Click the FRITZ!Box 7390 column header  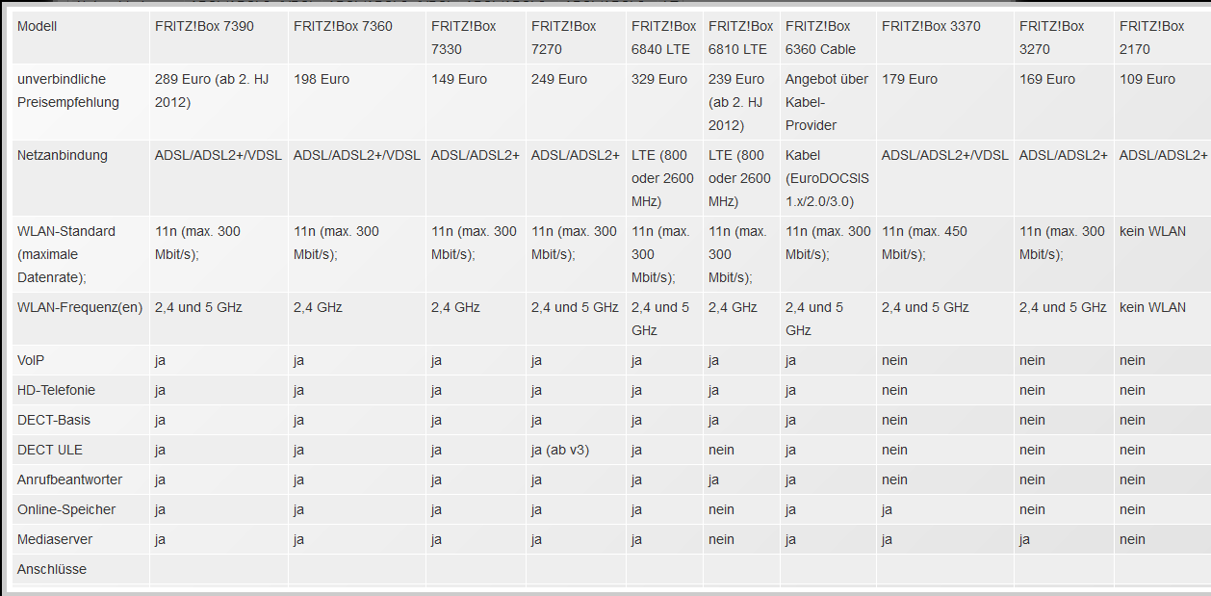[x=204, y=27]
